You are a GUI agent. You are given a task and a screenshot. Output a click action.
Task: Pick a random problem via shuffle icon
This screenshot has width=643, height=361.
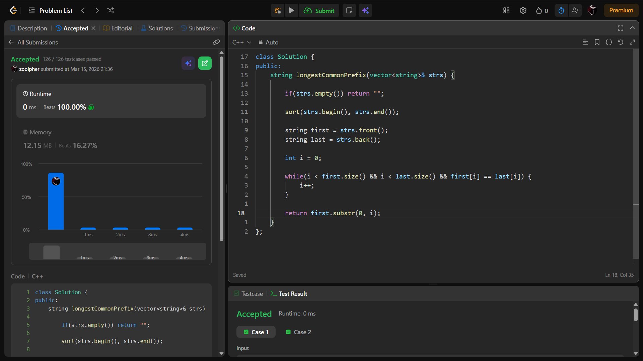click(x=111, y=10)
